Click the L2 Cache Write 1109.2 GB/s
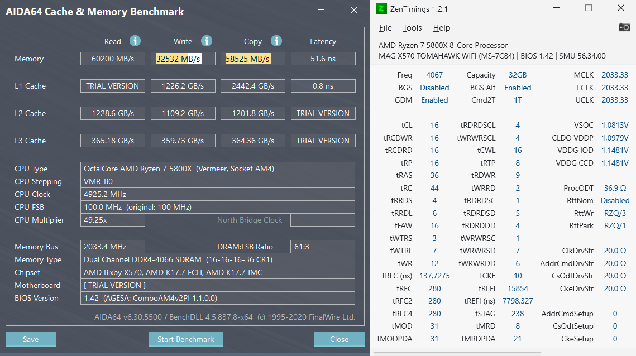Image resolution: width=636 pixels, height=356 pixels. [x=183, y=113]
